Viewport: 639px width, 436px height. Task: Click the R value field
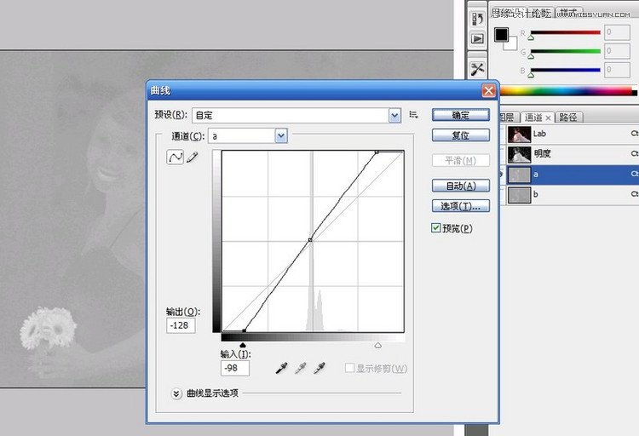coord(617,32)
